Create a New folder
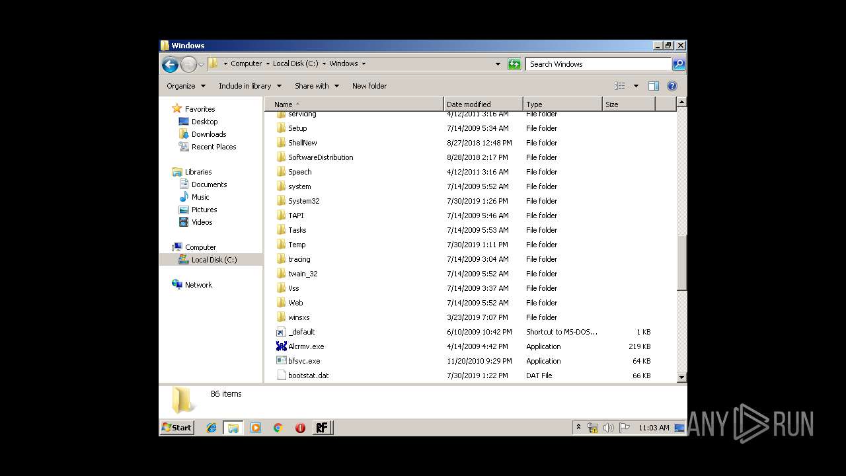The width and height of the screenshot is (846, 476). click(x=369, y=86)
